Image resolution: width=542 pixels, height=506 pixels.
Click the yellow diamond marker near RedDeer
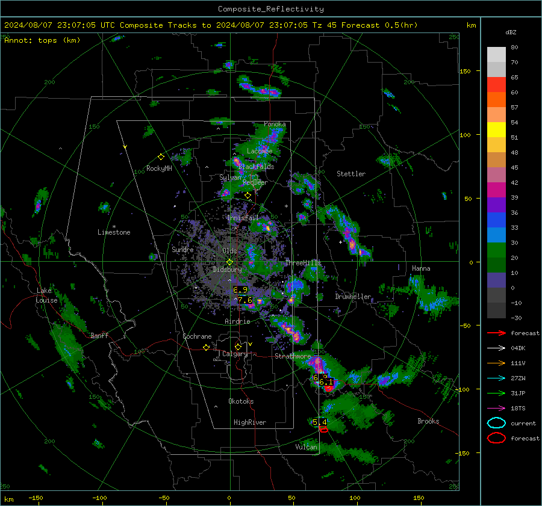coord(248,196)
